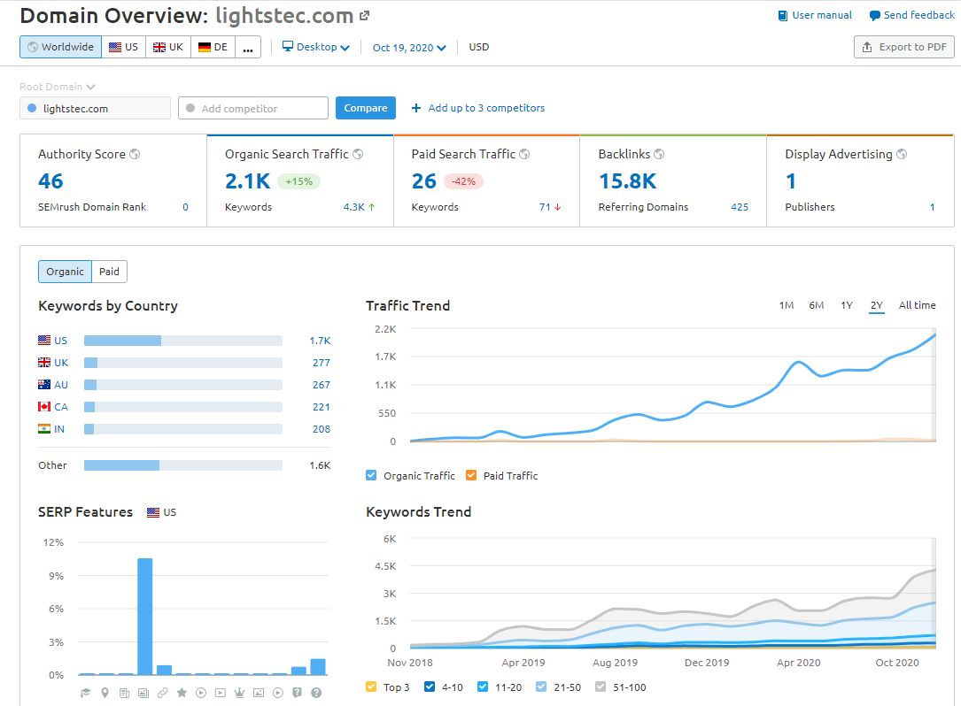
Task: Uncheck the Paid Traffic checkbox
Action: (x=471, y=475)
